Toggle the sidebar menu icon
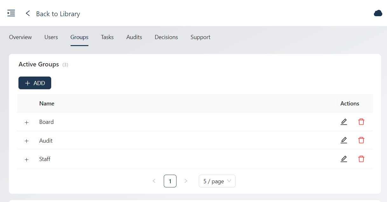Screen dimensions: 387x202 pyautogui.click(x=11, y=13)
